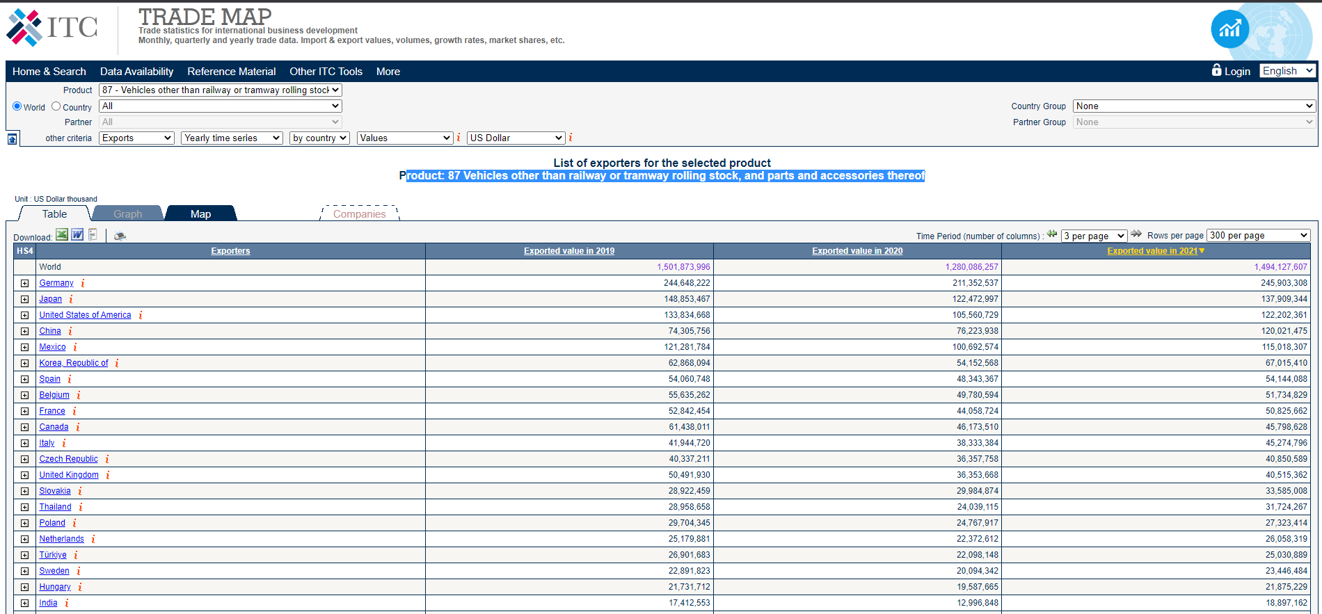This screenshot has width=1322, height=614.
Task: Sort by Exporters column header
Action: pyautogui.click(x=230, y=251)
